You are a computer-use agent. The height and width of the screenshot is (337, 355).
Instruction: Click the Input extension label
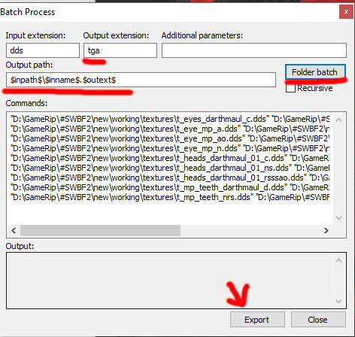[35, 35]
